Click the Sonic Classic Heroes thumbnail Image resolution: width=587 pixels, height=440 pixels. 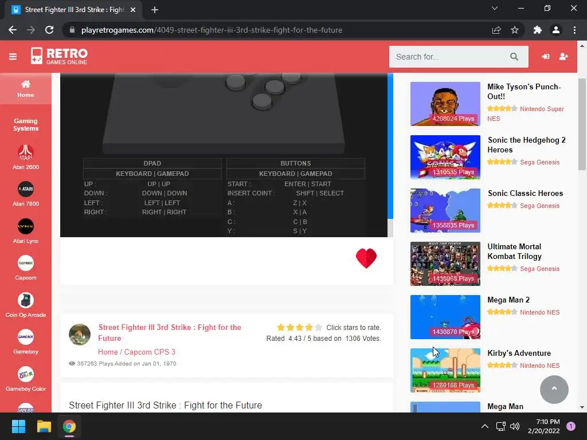tap(445, 211)
